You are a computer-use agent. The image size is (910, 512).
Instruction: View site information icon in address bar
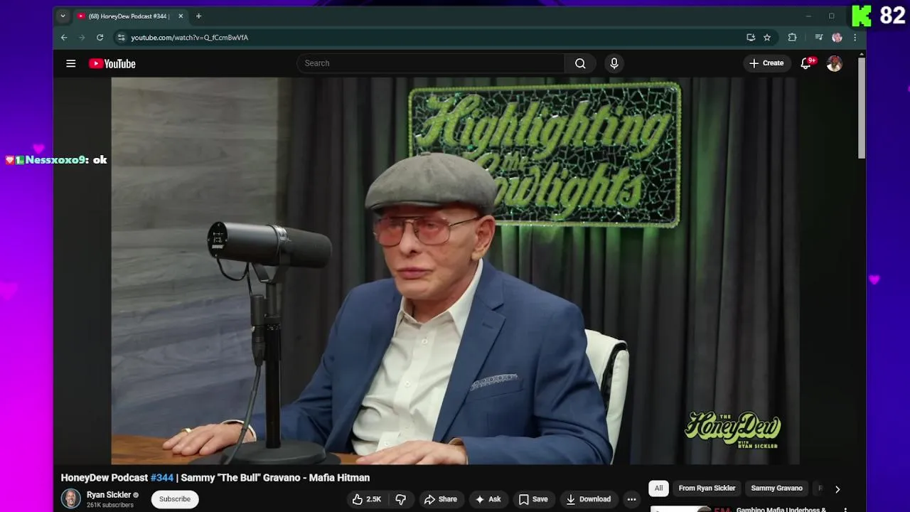[122, 37]
